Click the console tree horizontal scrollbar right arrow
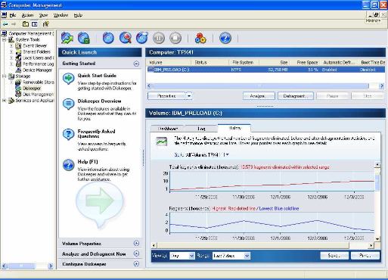The width and height of the screenshot is (388, 280). (51, 266)
